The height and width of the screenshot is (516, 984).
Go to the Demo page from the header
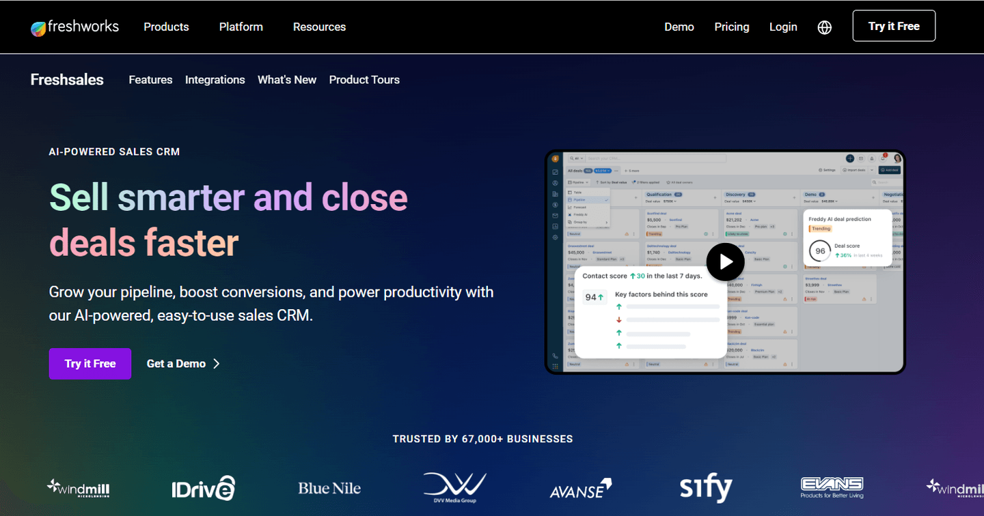point(679,27)
